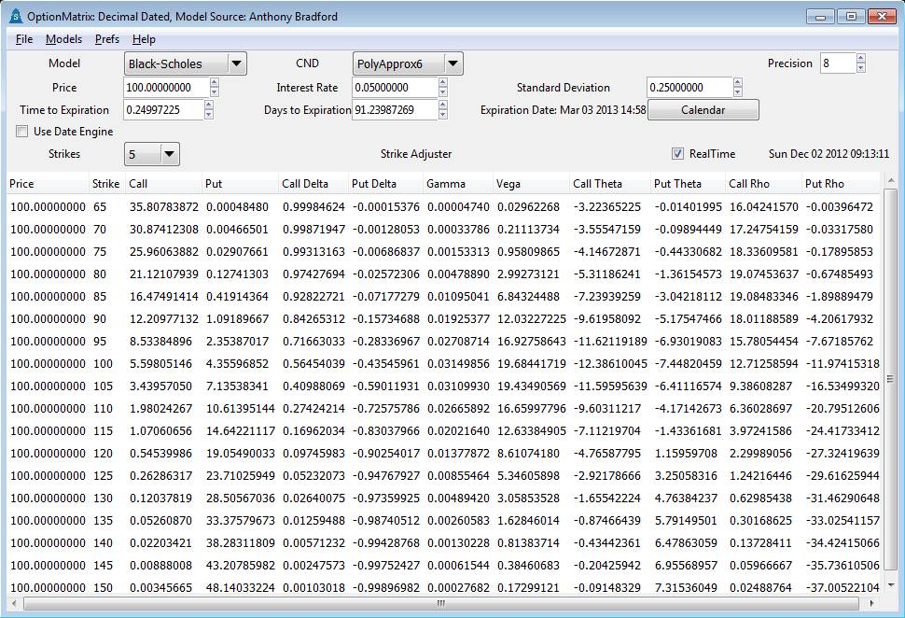Open the File menu

24,39
